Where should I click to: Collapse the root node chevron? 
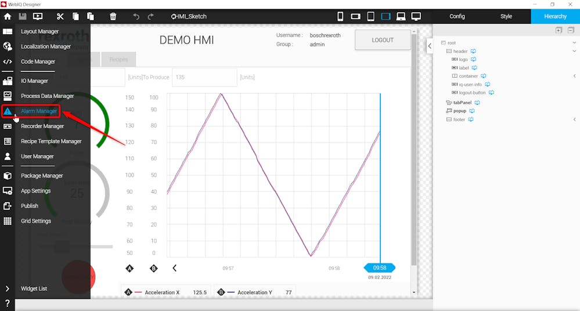(x=574, y=43)
